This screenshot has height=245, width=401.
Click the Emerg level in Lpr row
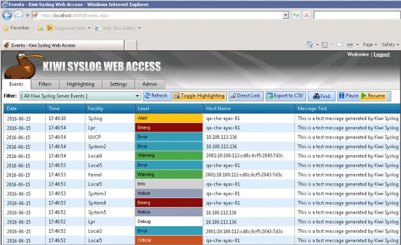tap(169, 128)
